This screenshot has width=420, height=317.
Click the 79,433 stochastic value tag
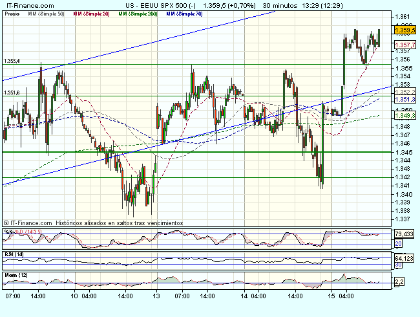tap(404, 234)
